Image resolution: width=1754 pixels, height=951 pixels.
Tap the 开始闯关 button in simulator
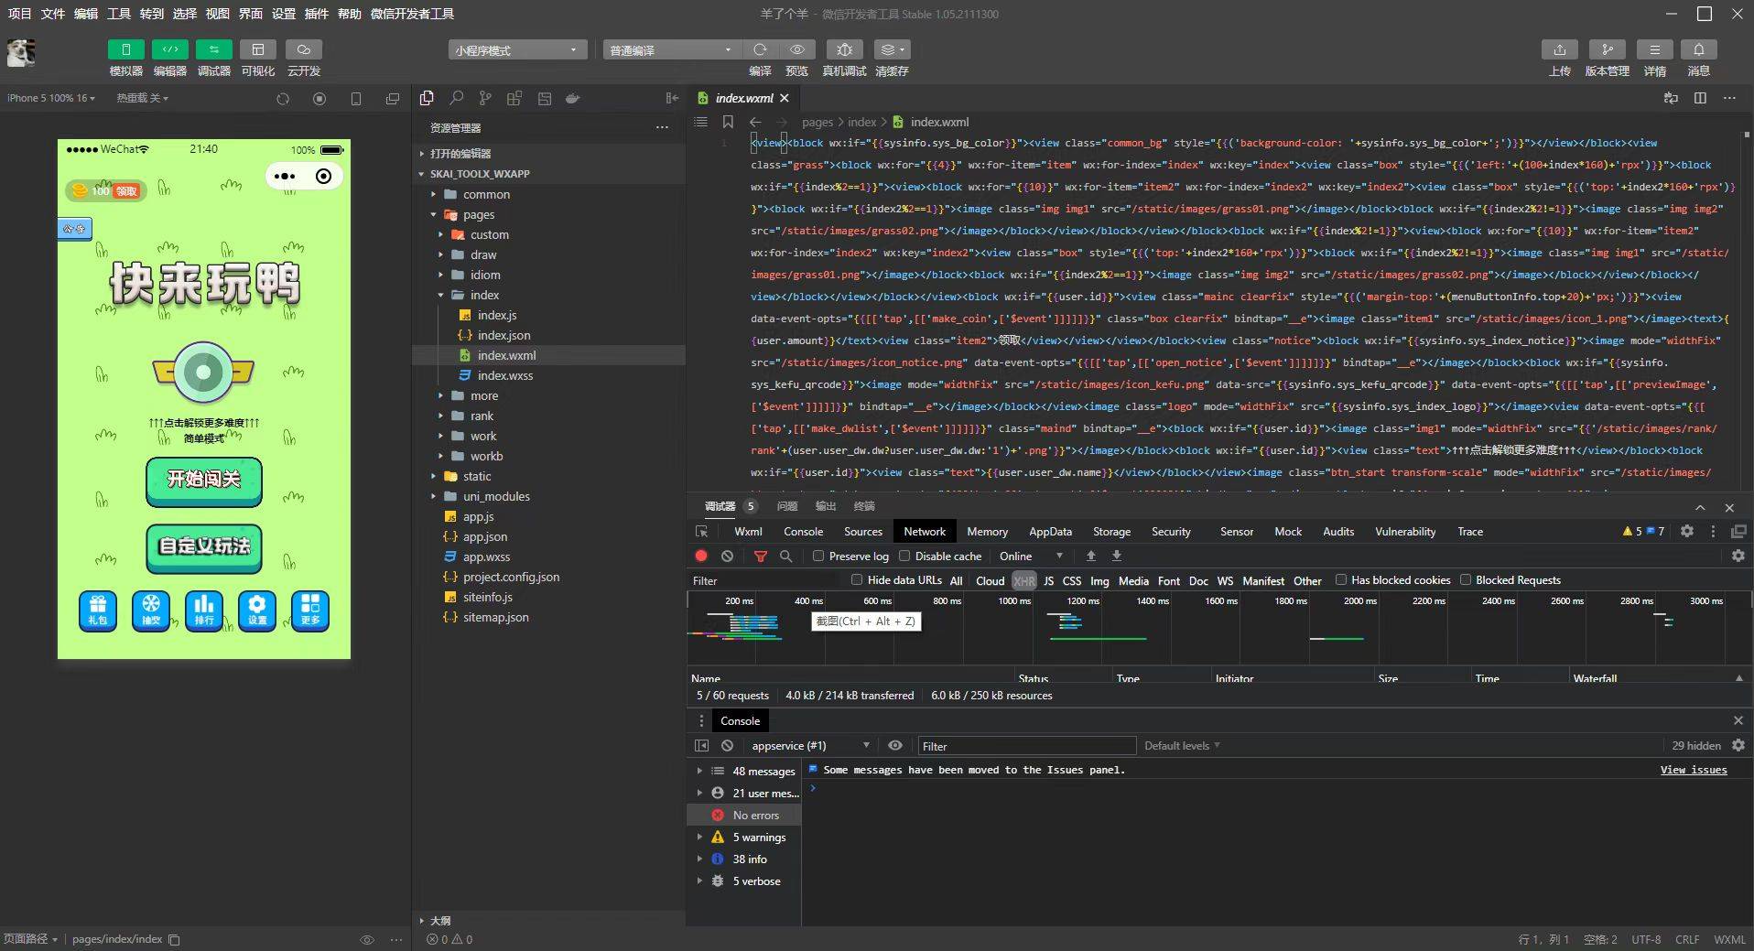click(204, 481)
